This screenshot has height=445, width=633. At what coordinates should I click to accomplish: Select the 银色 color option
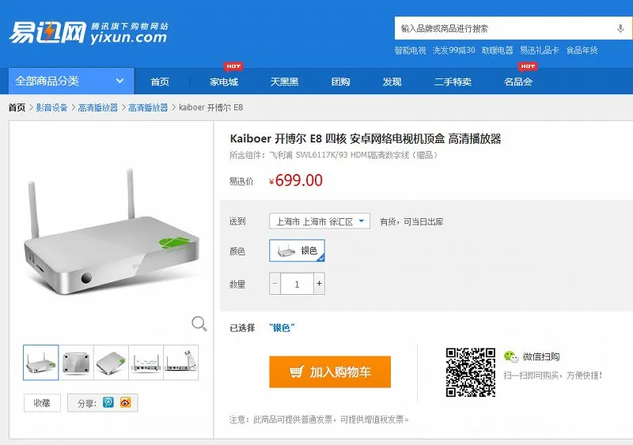pos(298,251)
